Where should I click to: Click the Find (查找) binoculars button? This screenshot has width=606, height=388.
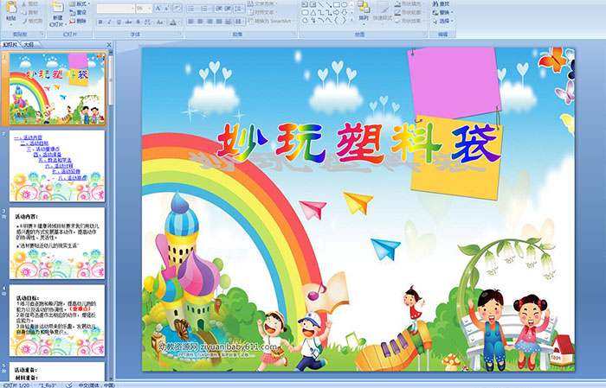click(x=441, y=3)
